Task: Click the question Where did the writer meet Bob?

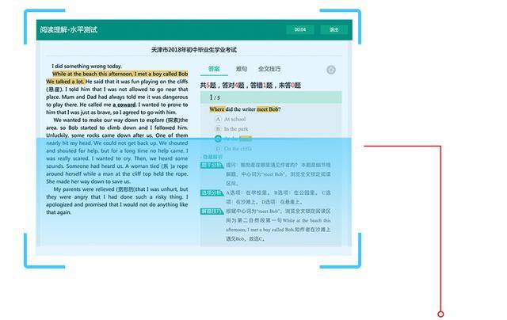Action: click(245, 109)
